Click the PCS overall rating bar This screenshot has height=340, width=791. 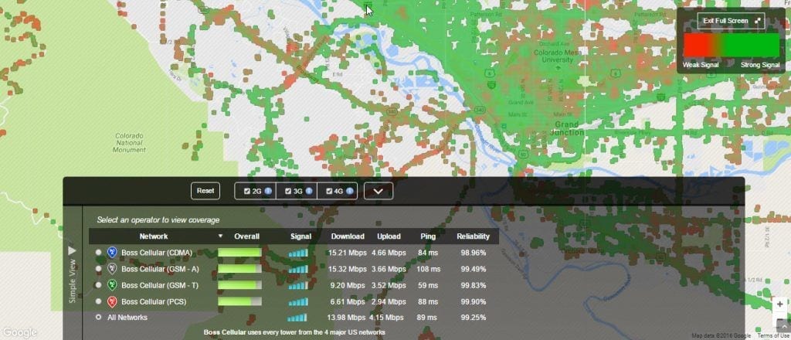[x=239, y=301]
